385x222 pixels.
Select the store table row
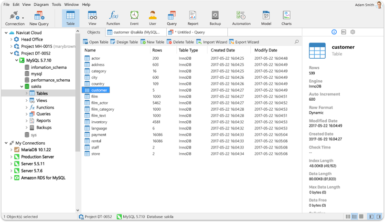[x=192, y=154]
